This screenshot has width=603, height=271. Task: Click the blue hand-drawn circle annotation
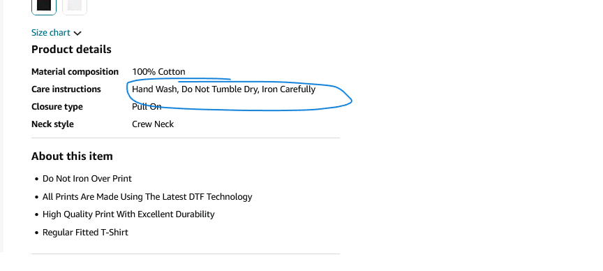239,95
